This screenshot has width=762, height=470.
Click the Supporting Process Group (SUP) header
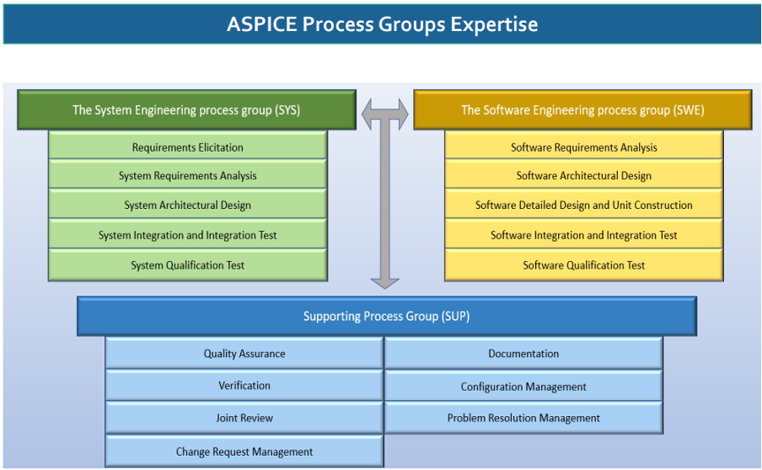[x=387, y=317]
